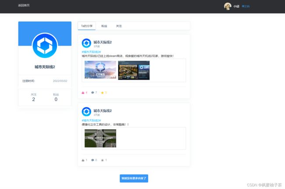Click the first post's author avatar

pos(86,43)
